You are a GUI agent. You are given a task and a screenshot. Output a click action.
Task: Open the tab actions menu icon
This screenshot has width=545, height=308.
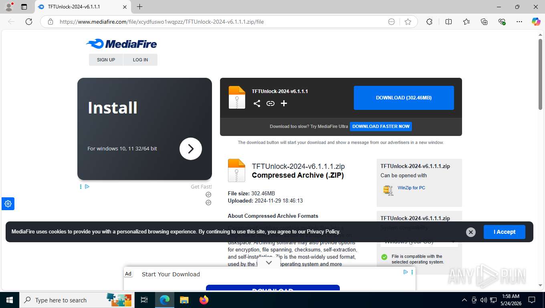click(24, 7)
